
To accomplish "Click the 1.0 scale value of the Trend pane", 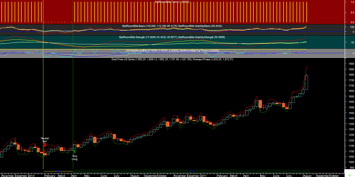I will point(352,2).
